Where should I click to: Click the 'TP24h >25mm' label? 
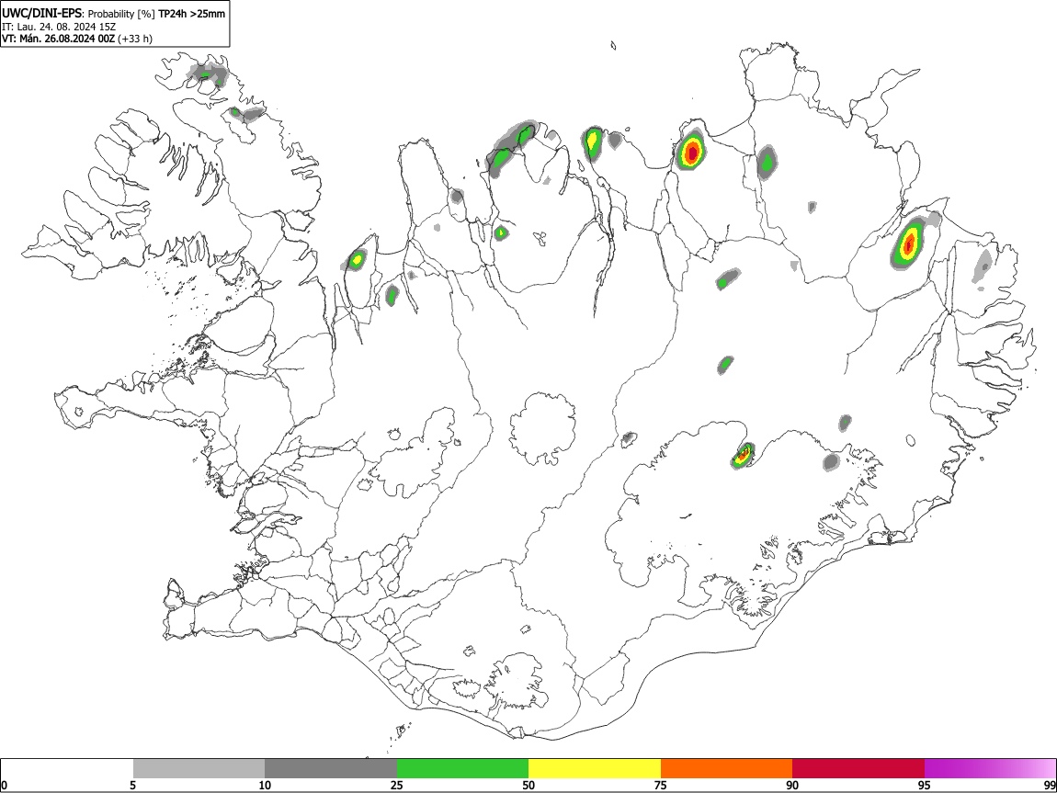191,14
